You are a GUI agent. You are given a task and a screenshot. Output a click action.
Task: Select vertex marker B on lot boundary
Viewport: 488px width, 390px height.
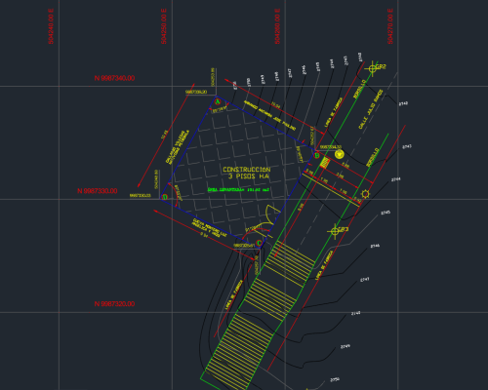coord(317,155)
